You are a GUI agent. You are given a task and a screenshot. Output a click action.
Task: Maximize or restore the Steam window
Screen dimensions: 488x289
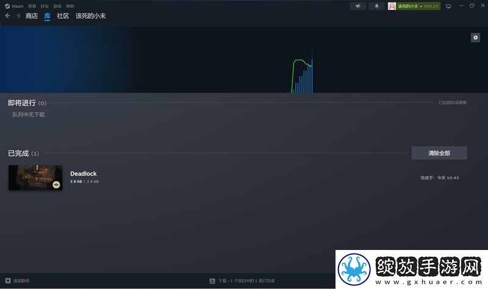[472, 6]
